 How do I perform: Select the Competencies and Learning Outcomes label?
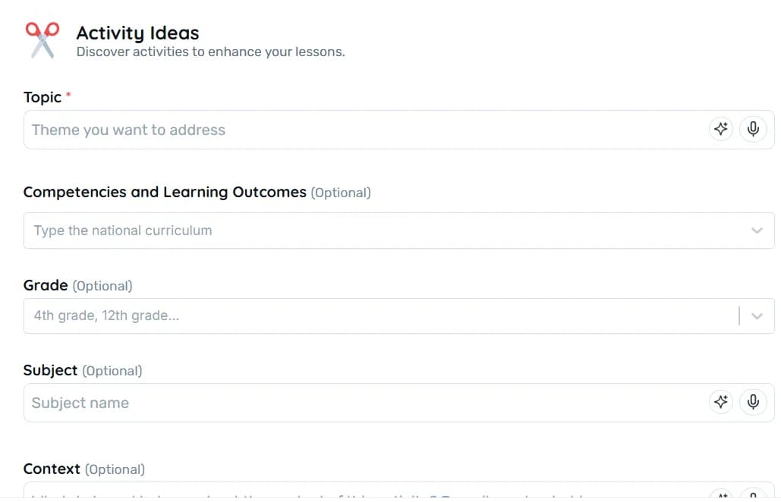(x=165, y=193)
